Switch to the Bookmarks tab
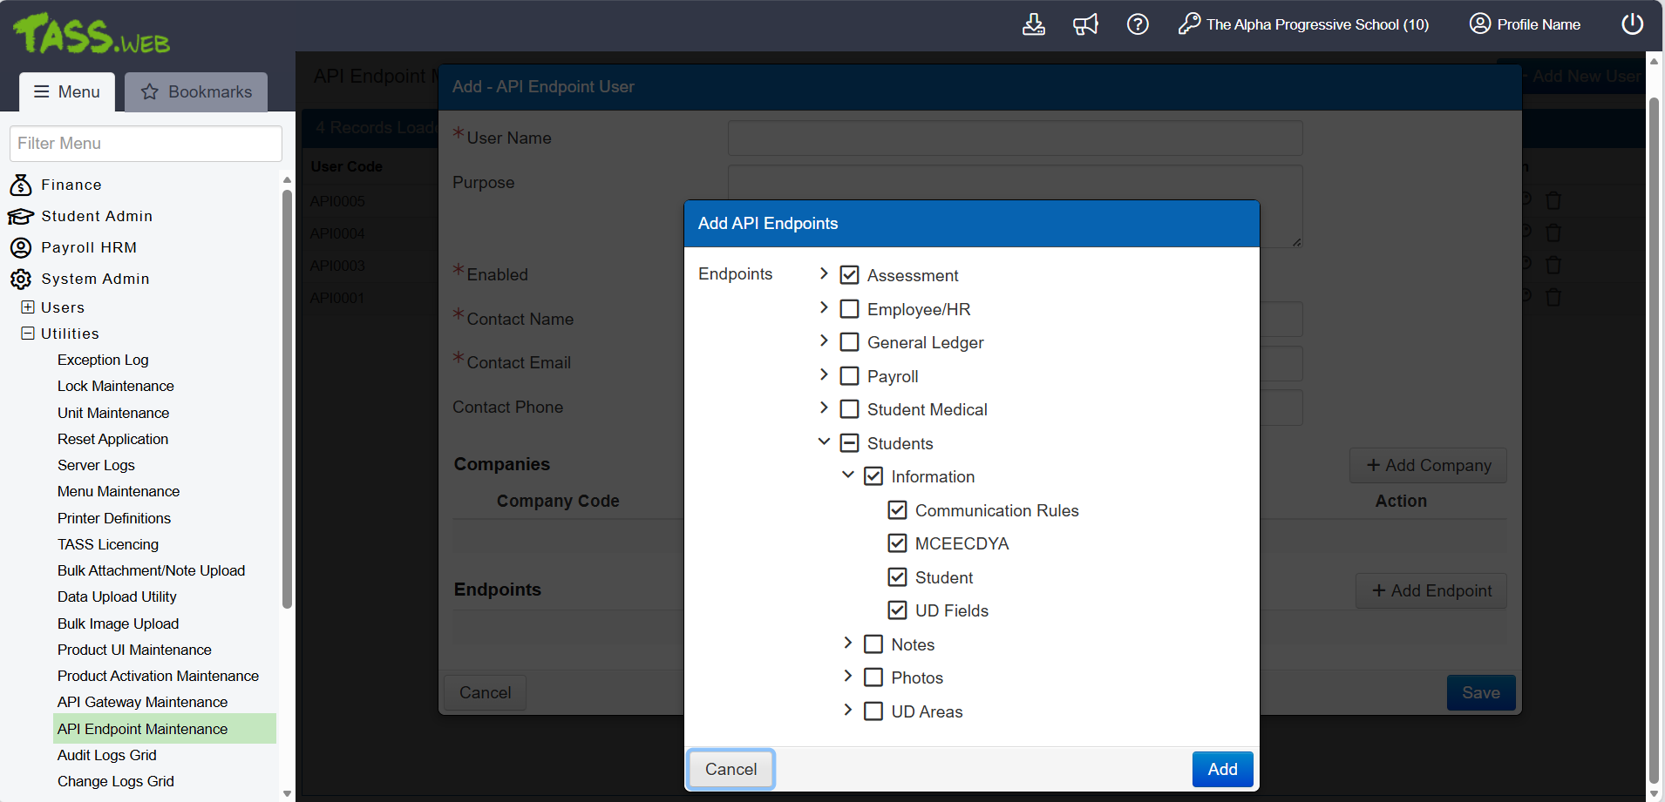This screenshot has height=802, width=1665. pyautogui.click(x=196, y=91)
